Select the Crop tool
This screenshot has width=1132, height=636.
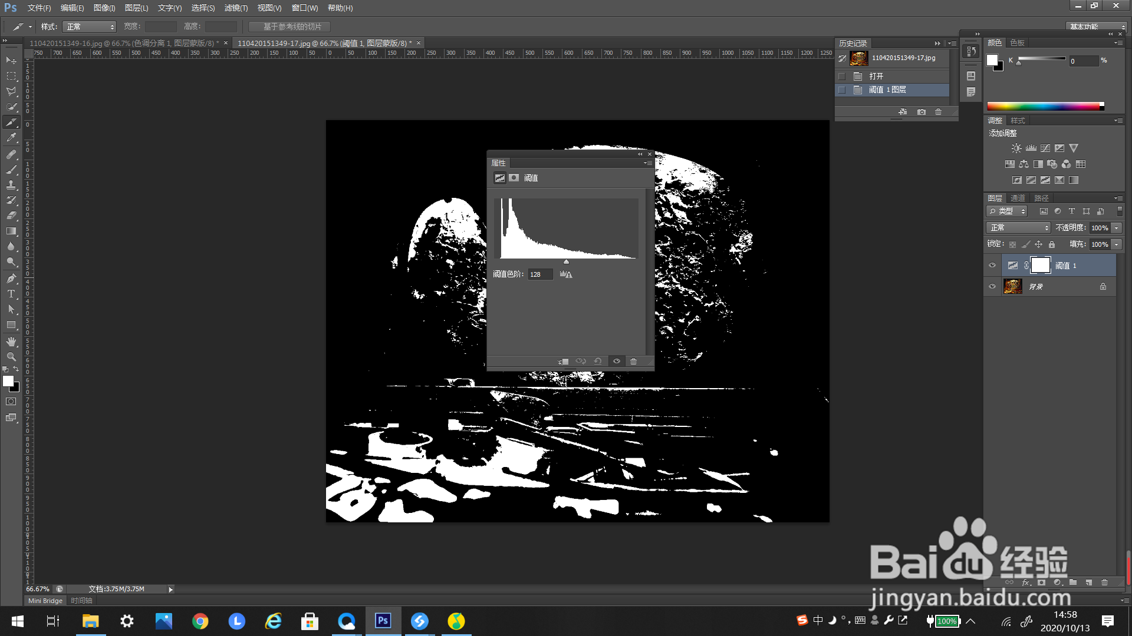click(x=11, y=122)
